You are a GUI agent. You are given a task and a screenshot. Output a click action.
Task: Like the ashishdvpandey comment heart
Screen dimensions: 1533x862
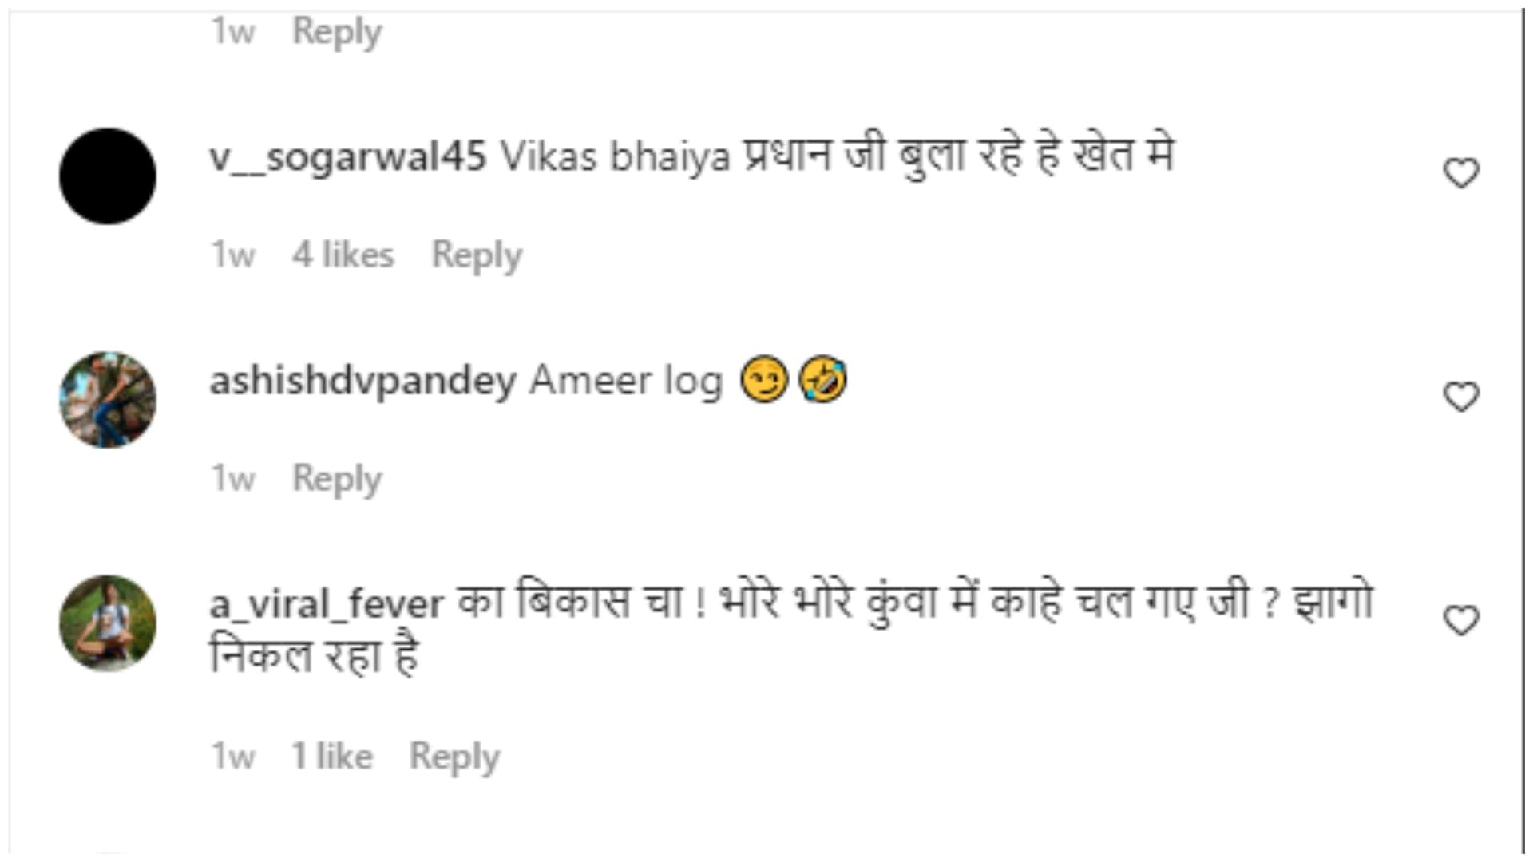click(x=1460, y=397)
